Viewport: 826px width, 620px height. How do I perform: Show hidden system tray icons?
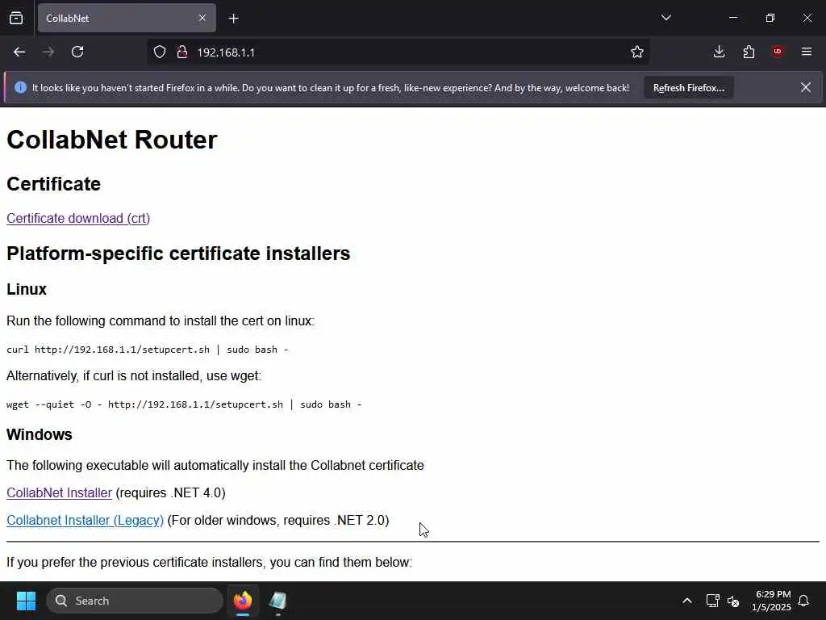click(687, 601)
